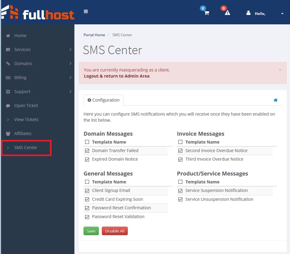Select SMS Center in the sidebar
This screenshot has width=290, height=254.
tap(26, 148)
